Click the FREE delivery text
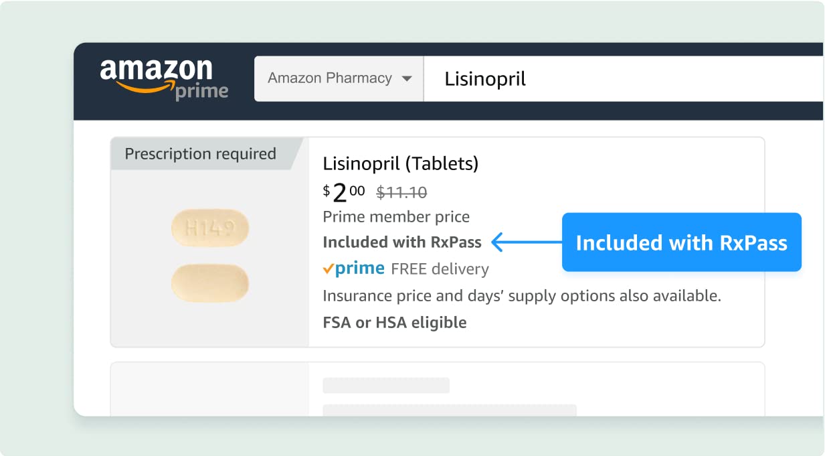The width and height of the screenshot is (825, 456). click(440, 269)
